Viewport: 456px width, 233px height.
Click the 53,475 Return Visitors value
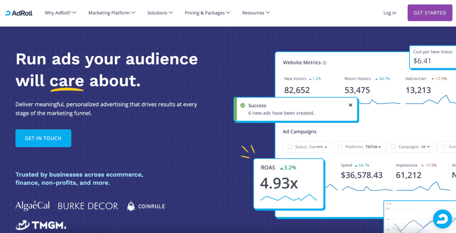[x=357, y=90]
